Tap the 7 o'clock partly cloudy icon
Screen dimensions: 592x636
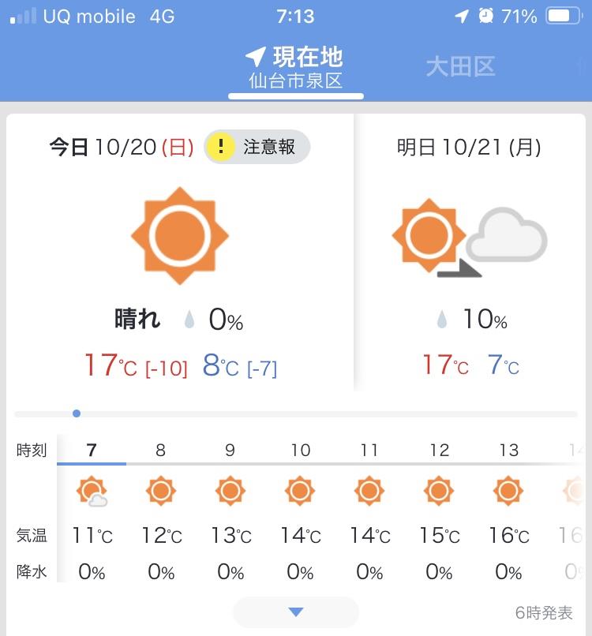(x=92, y=491)
